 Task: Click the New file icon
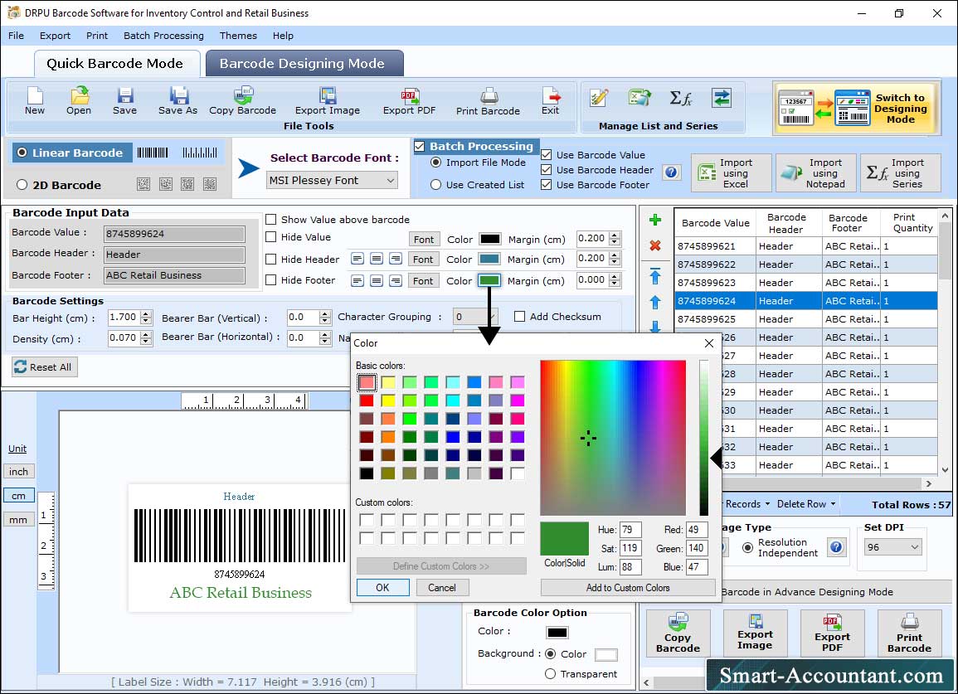(35, 100)
